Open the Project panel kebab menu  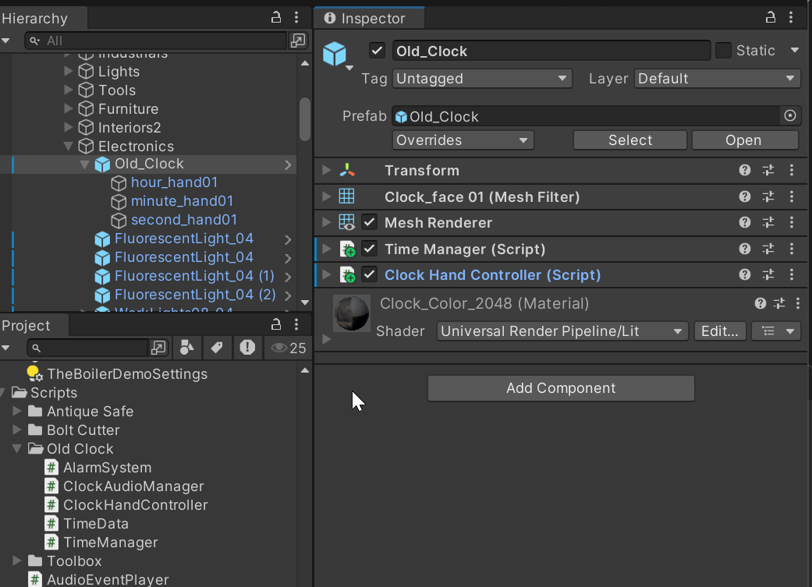[x=296, y=324]
